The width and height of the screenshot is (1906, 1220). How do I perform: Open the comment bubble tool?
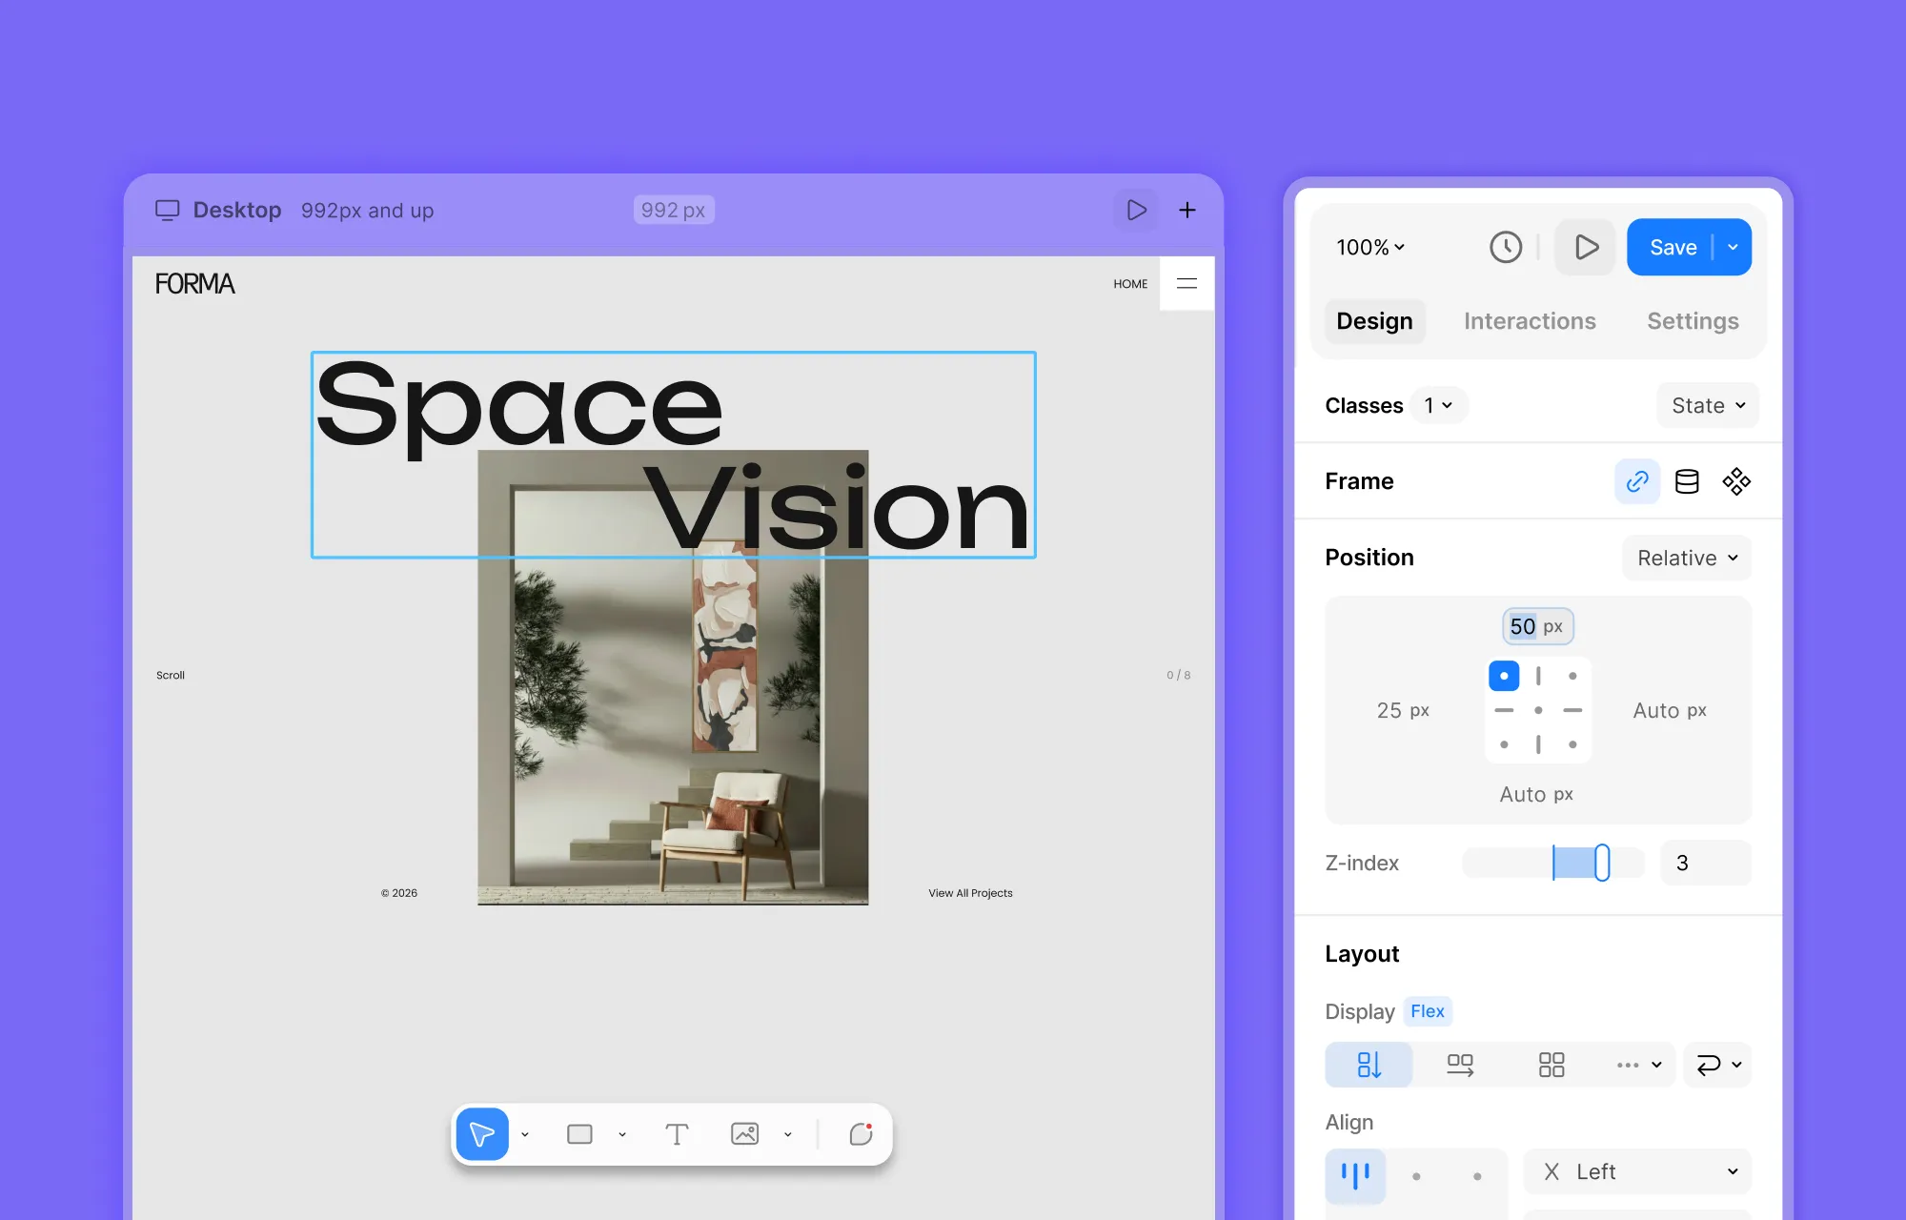[x=862, y=1133]
